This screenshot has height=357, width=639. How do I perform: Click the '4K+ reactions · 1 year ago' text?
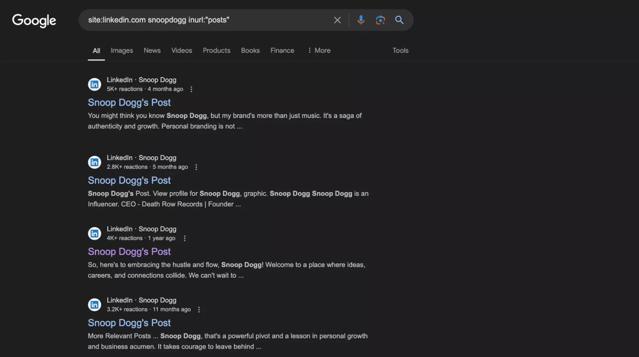coord(141,238)
